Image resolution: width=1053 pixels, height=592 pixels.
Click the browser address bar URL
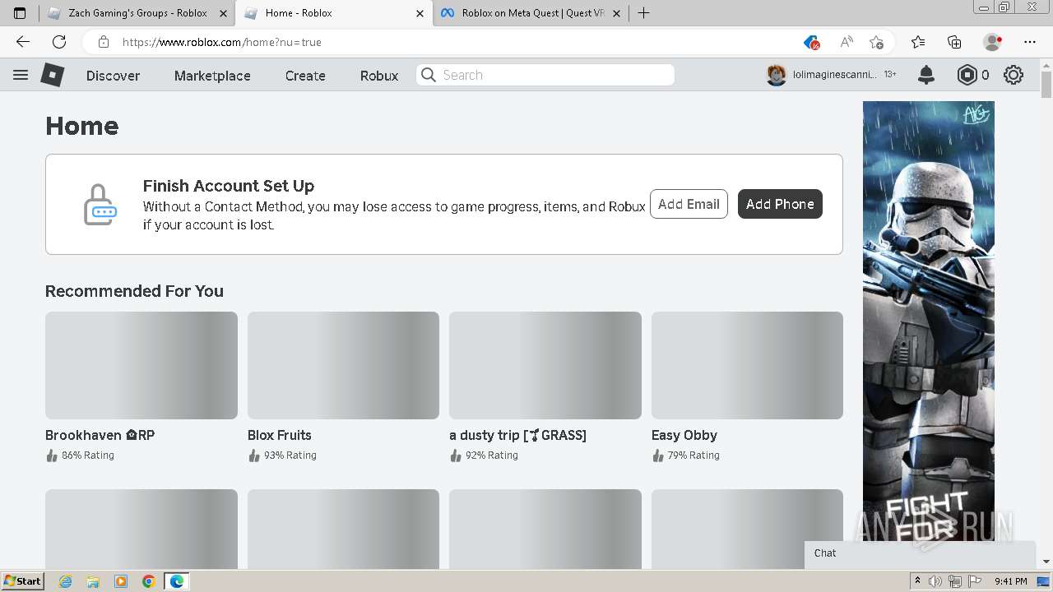222,42
